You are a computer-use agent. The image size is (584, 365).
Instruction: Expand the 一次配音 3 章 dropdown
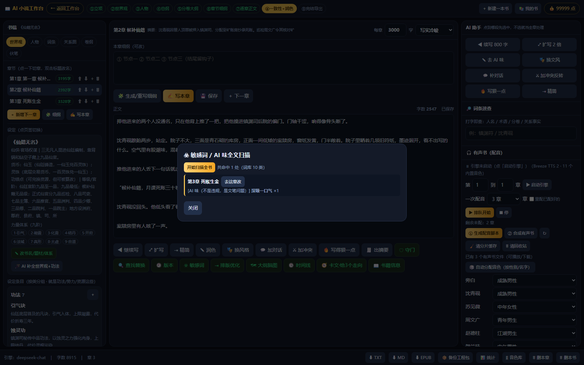[504, 199]
